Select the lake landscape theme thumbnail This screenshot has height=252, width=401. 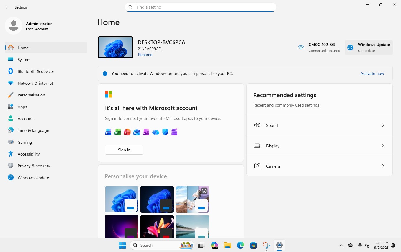[x=192, y=226]
